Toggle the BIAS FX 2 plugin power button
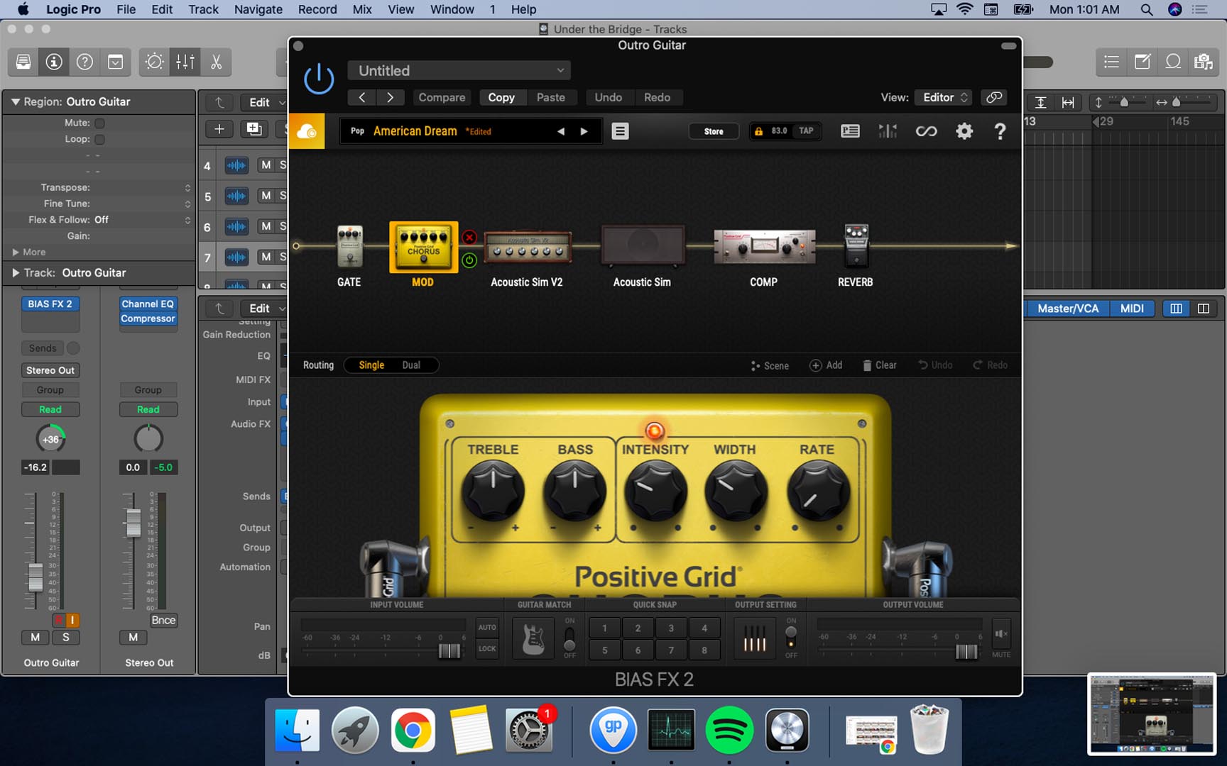Screen dimensions: 1227x766 319,78
